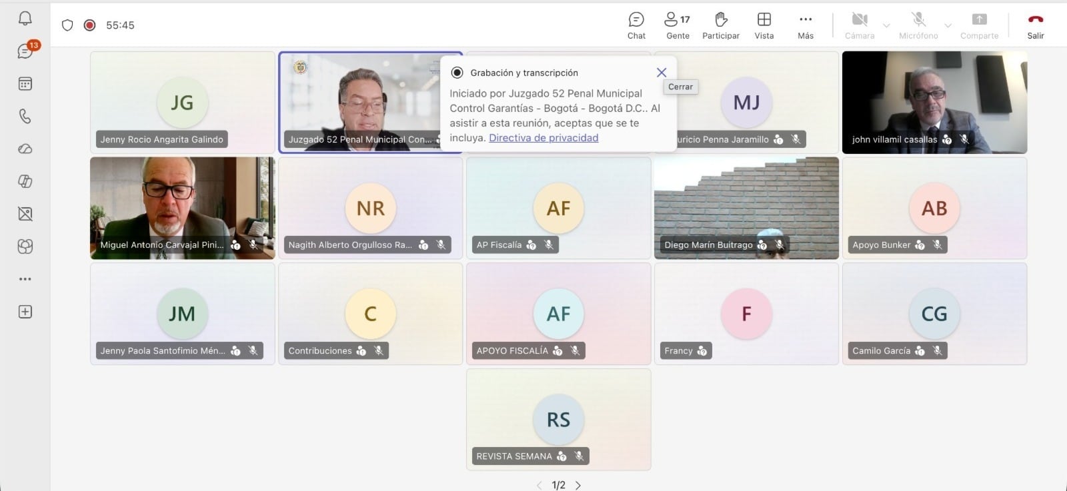The image size is (1067, 491).
Task: Click the AF avatar of AP Fiscalía
Action: tap(559, 208)
